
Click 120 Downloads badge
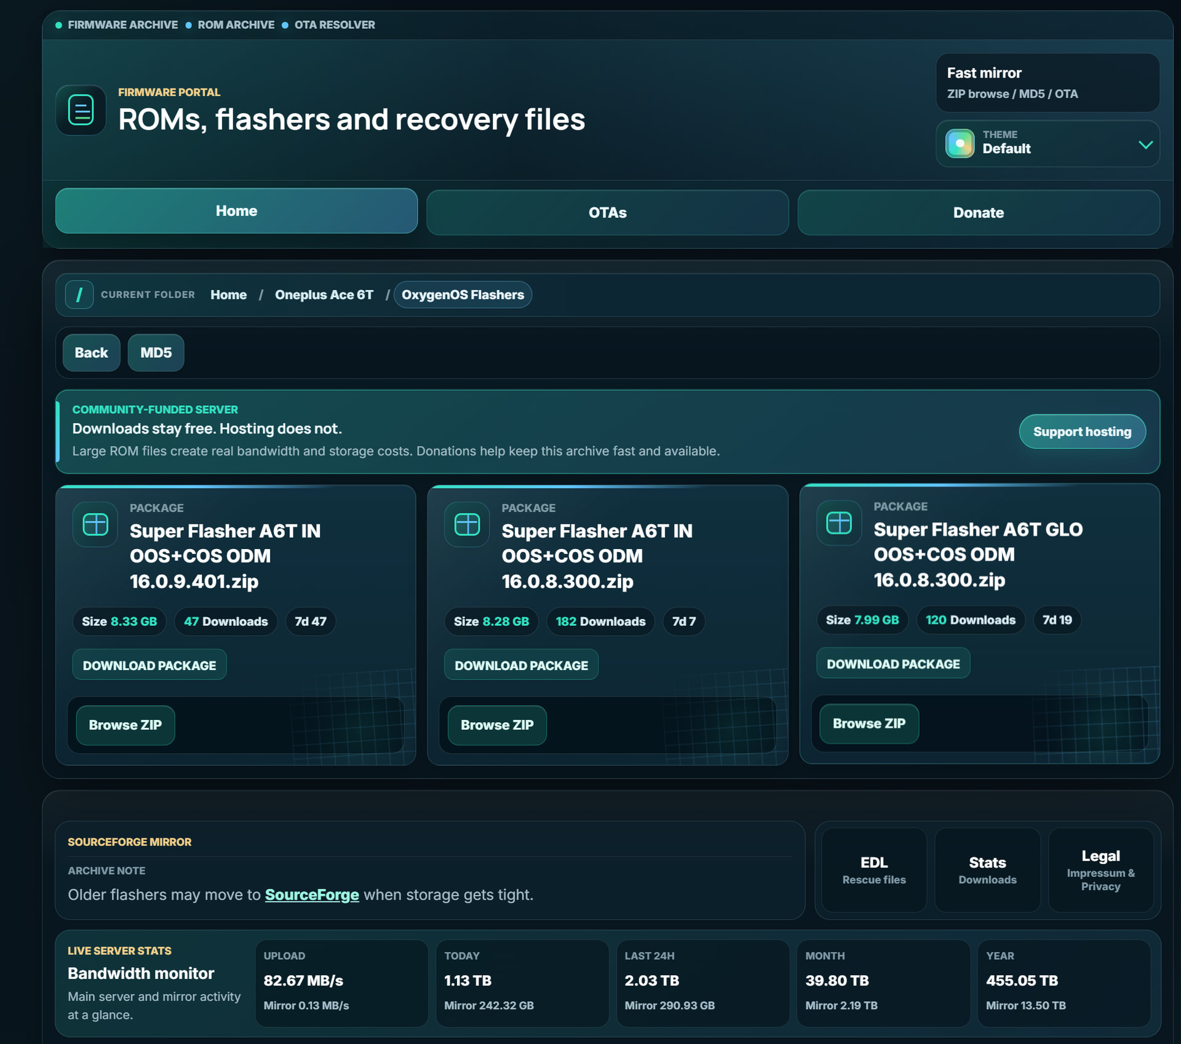coord(971,620)
